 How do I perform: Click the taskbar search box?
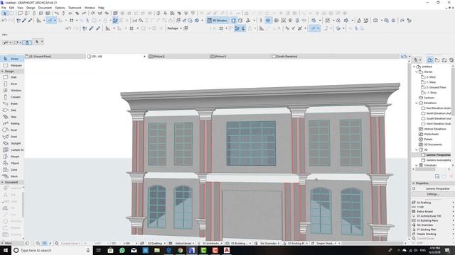52,250
